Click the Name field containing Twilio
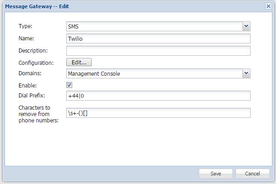The width and height of the screenshot is (276, 184). [x=158, y=39]
